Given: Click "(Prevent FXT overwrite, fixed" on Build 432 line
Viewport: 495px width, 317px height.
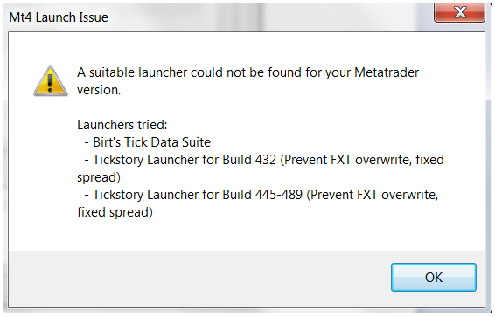Looking at the screenshot, I should point(362,160).
